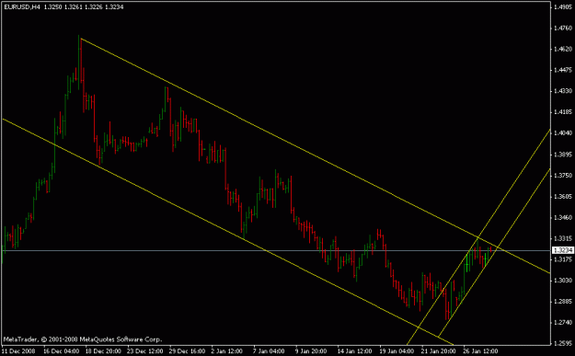Select the 18 Dec 20:00 time label
The image size is (575, 356).
[103, 351]
